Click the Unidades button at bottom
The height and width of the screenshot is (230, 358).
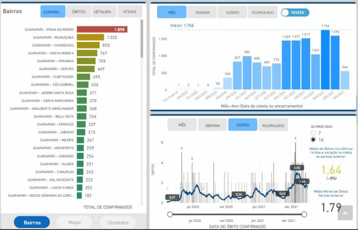[x=118, y=222]
